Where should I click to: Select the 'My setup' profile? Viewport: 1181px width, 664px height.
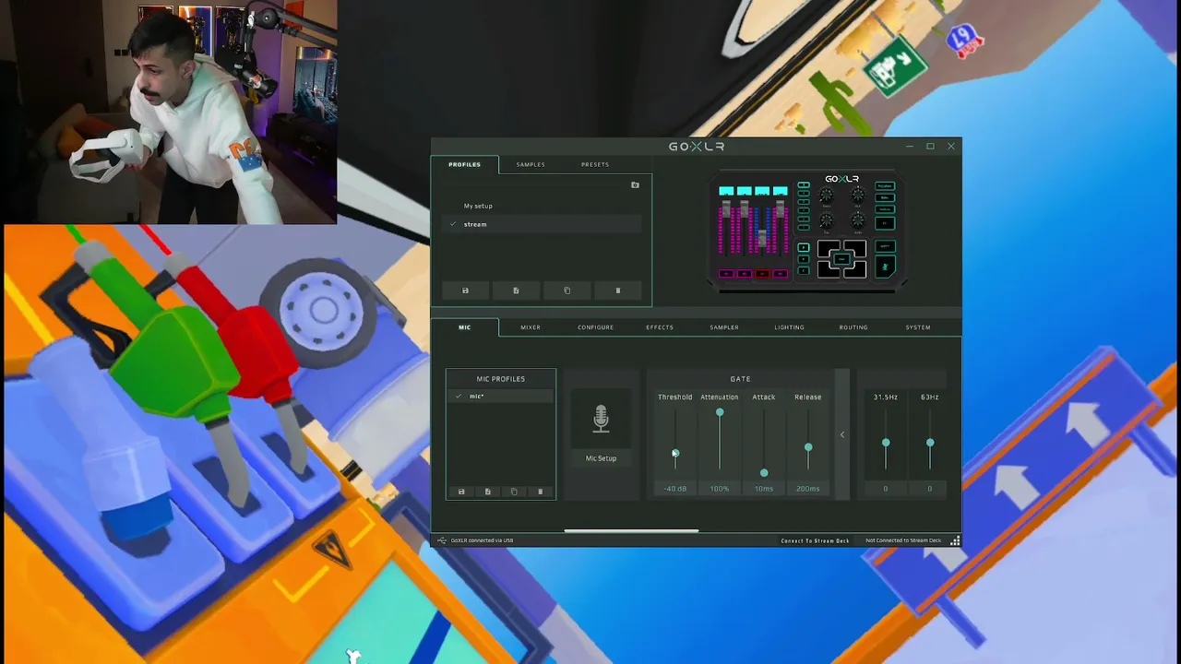point(543,206)
